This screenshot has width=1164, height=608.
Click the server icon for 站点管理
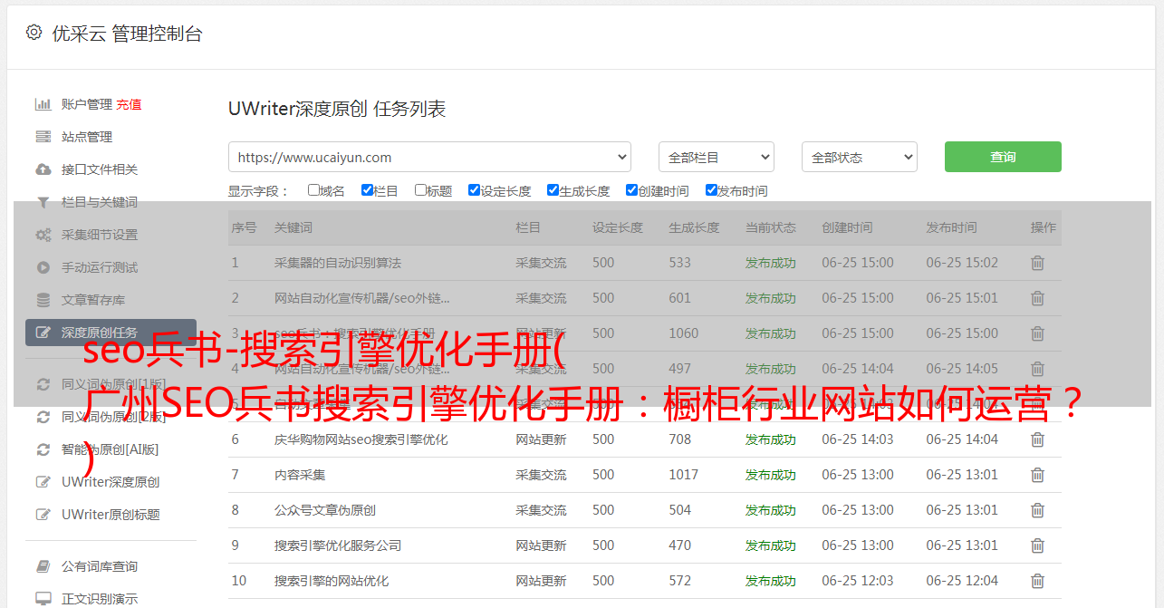43,137
